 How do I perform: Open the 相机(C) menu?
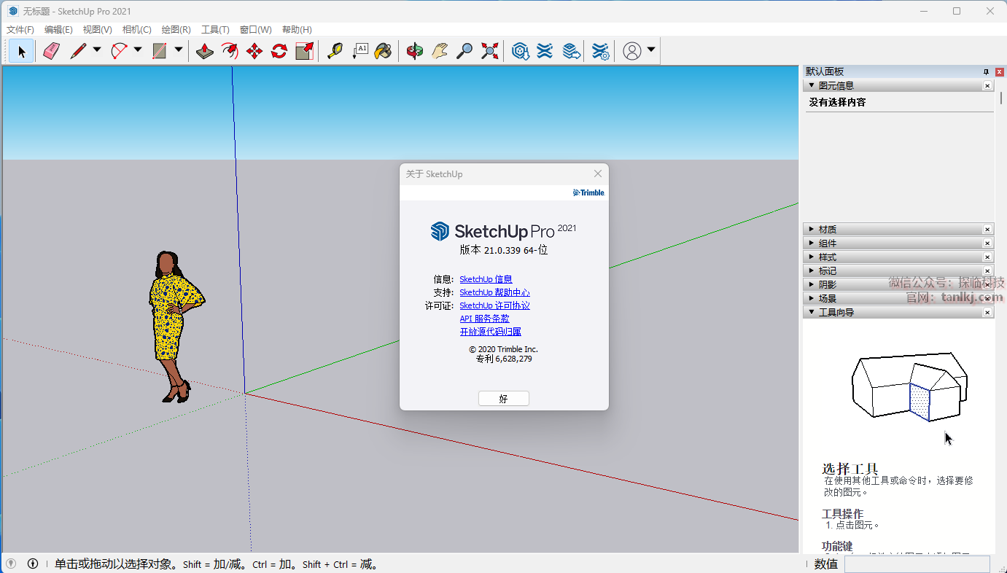click(136, 30)
